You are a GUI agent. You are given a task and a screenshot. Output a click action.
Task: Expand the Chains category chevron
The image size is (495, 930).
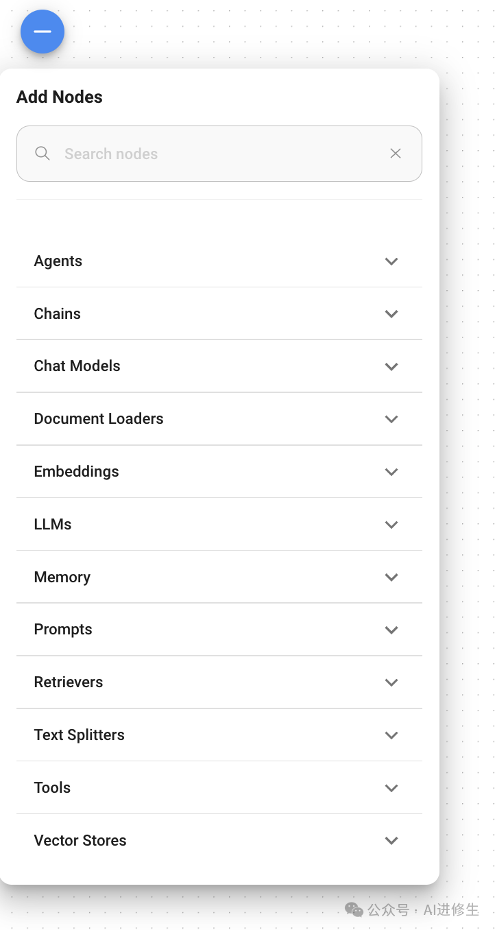391,314
